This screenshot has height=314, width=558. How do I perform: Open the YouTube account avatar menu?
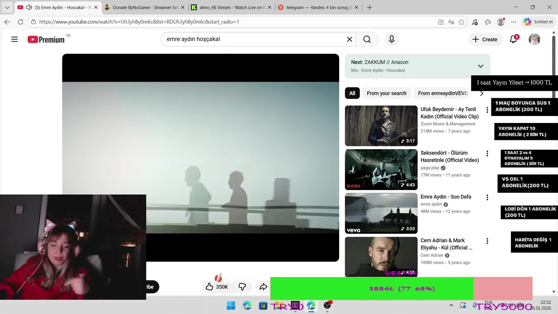tap(534, 39)
